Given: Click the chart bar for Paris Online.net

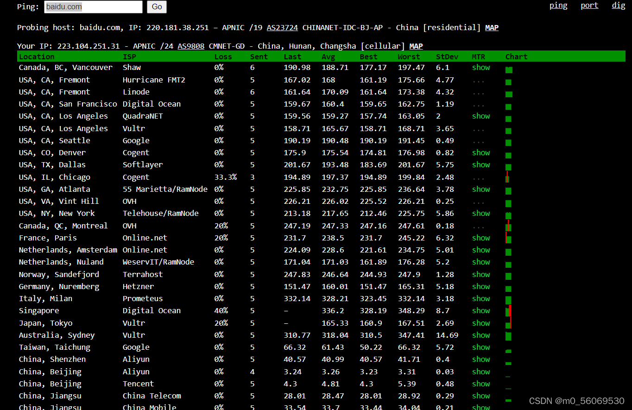Looking at the screenshot, I should click(x=508, y=239).
